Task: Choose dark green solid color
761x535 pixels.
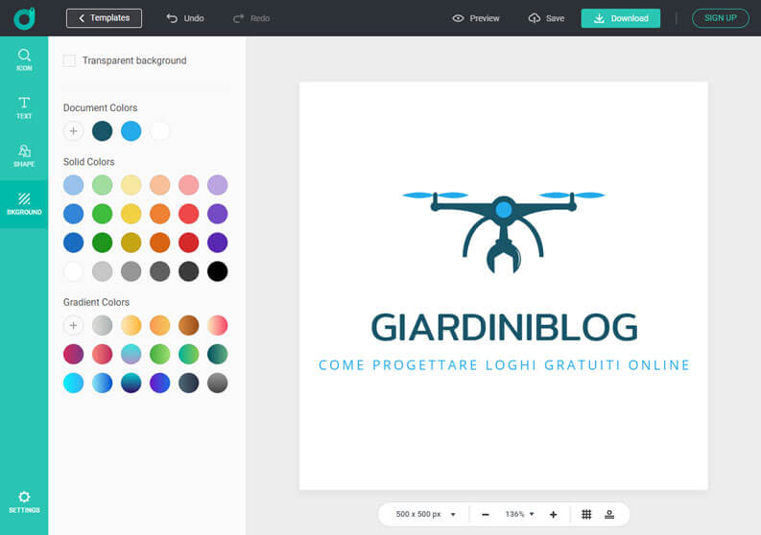Action: coord(102,243)
